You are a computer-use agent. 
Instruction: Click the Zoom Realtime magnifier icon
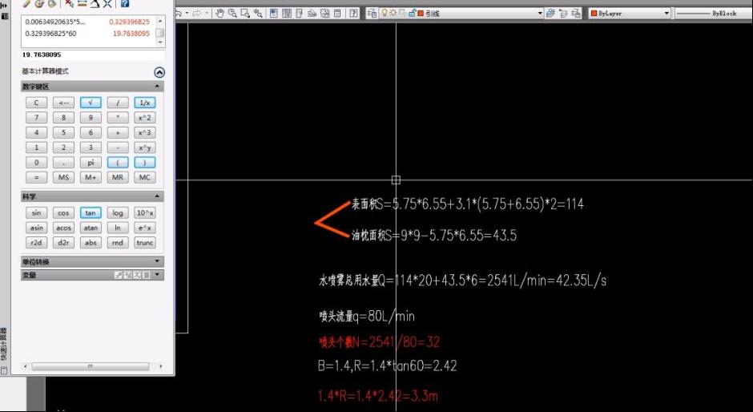point(232,14)
